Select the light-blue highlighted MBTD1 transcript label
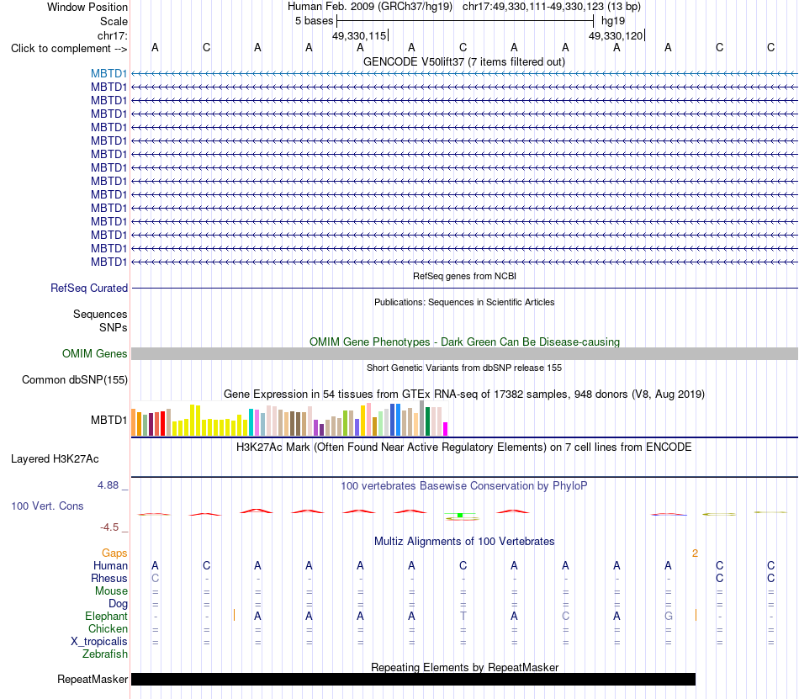The image size is (799, 699). click(108, 73)
